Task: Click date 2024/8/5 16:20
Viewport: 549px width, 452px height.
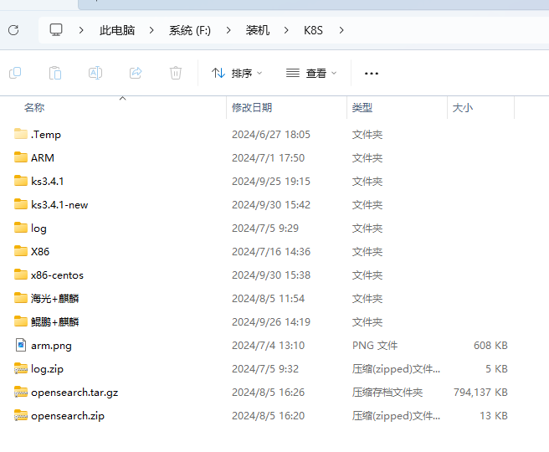Action: (x=268, y=416)
